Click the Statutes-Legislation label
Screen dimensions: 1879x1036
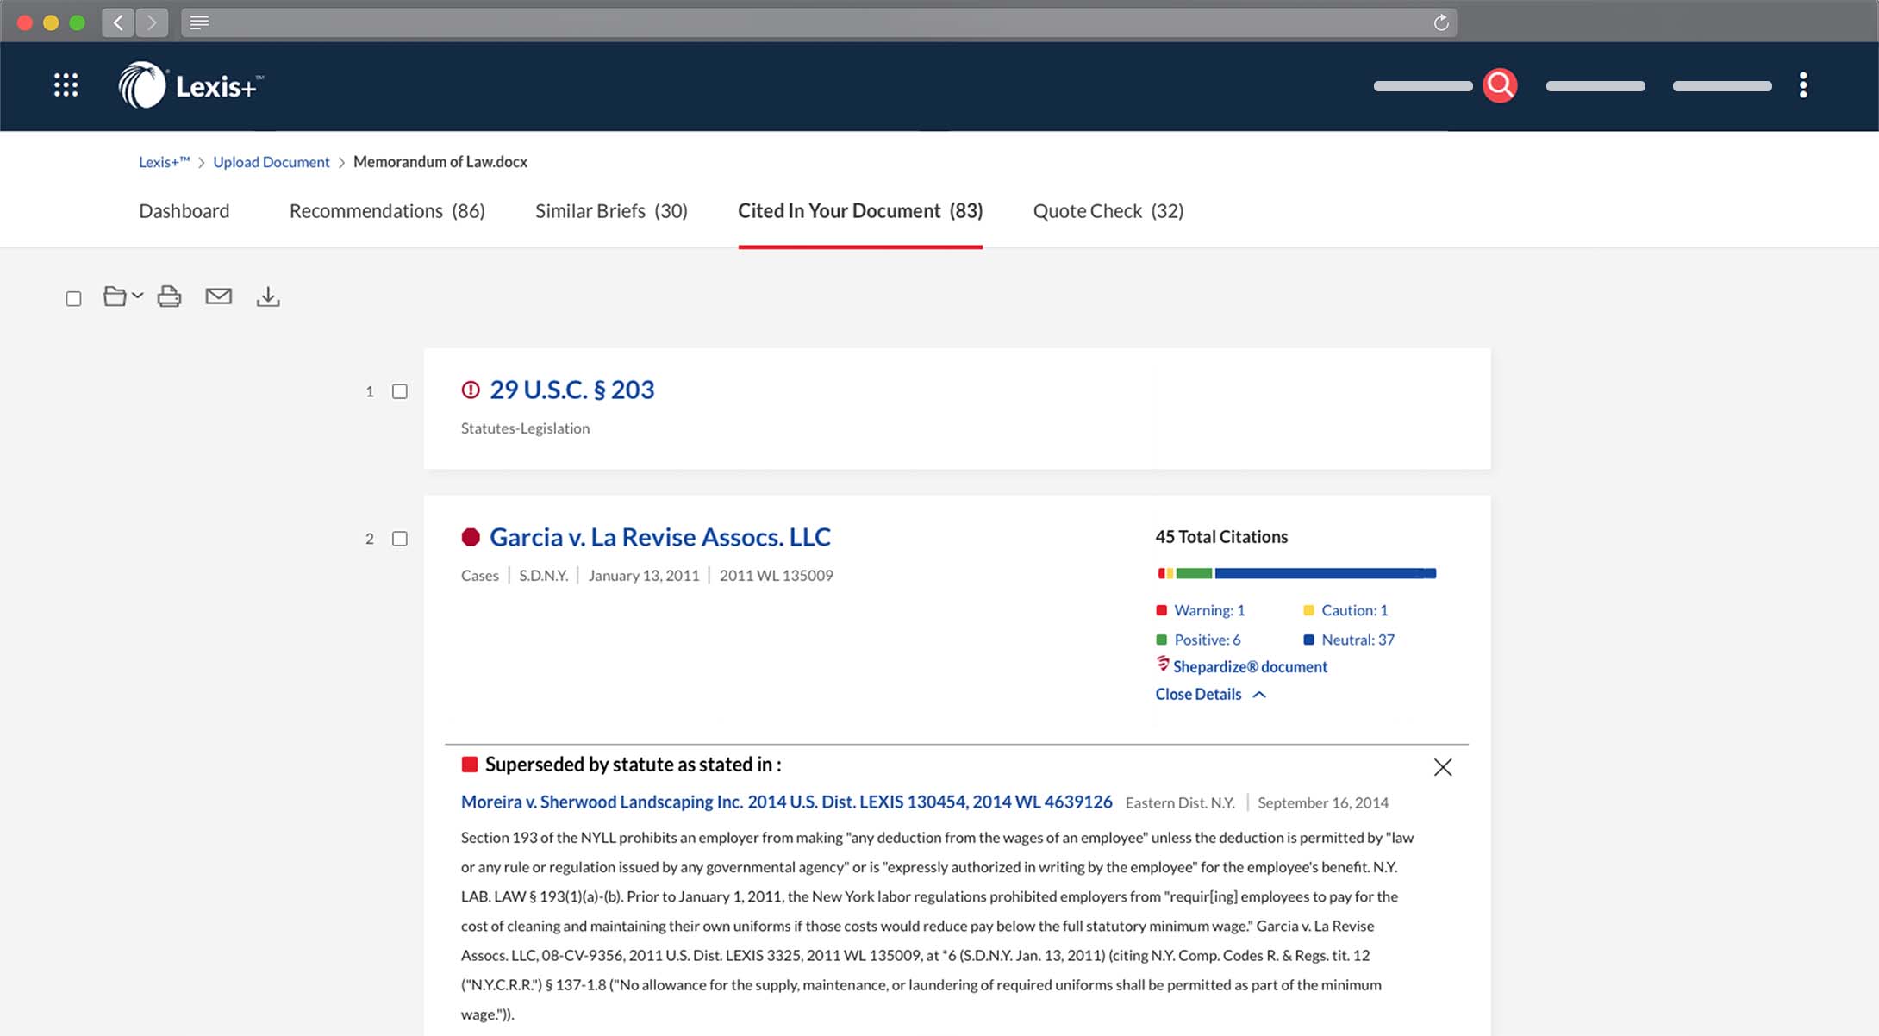coord(525,428)
